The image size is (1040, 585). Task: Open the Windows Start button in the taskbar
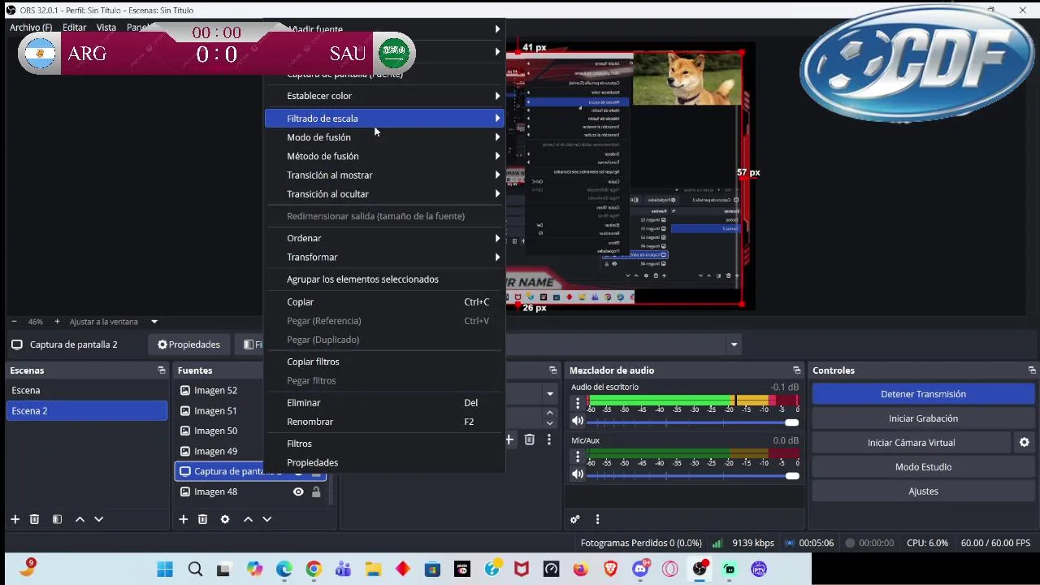165,570
